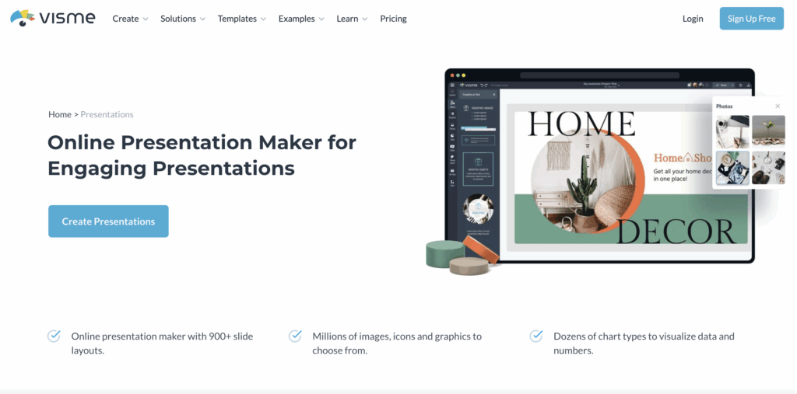Expand the Learn dropdown menu

(x=352, y=19)
